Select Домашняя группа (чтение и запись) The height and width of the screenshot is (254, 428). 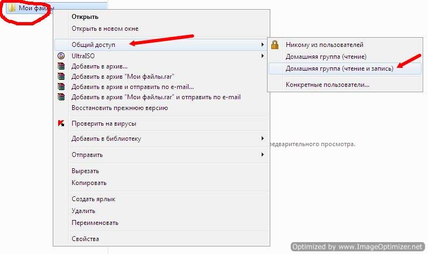click(x=340, y=68)
